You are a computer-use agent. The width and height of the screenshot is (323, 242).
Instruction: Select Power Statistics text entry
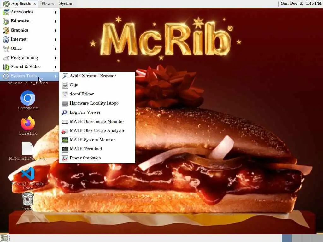click(85, 158)
